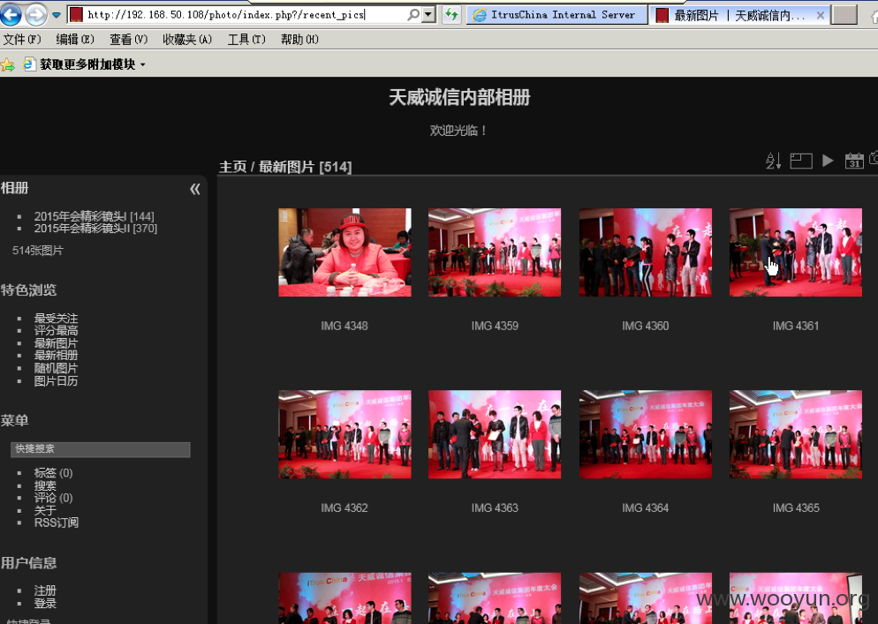The width and height of the screenshot is (878, 624).
Task: Go to 主页 breadcrumb link
Action: point(232,167)
